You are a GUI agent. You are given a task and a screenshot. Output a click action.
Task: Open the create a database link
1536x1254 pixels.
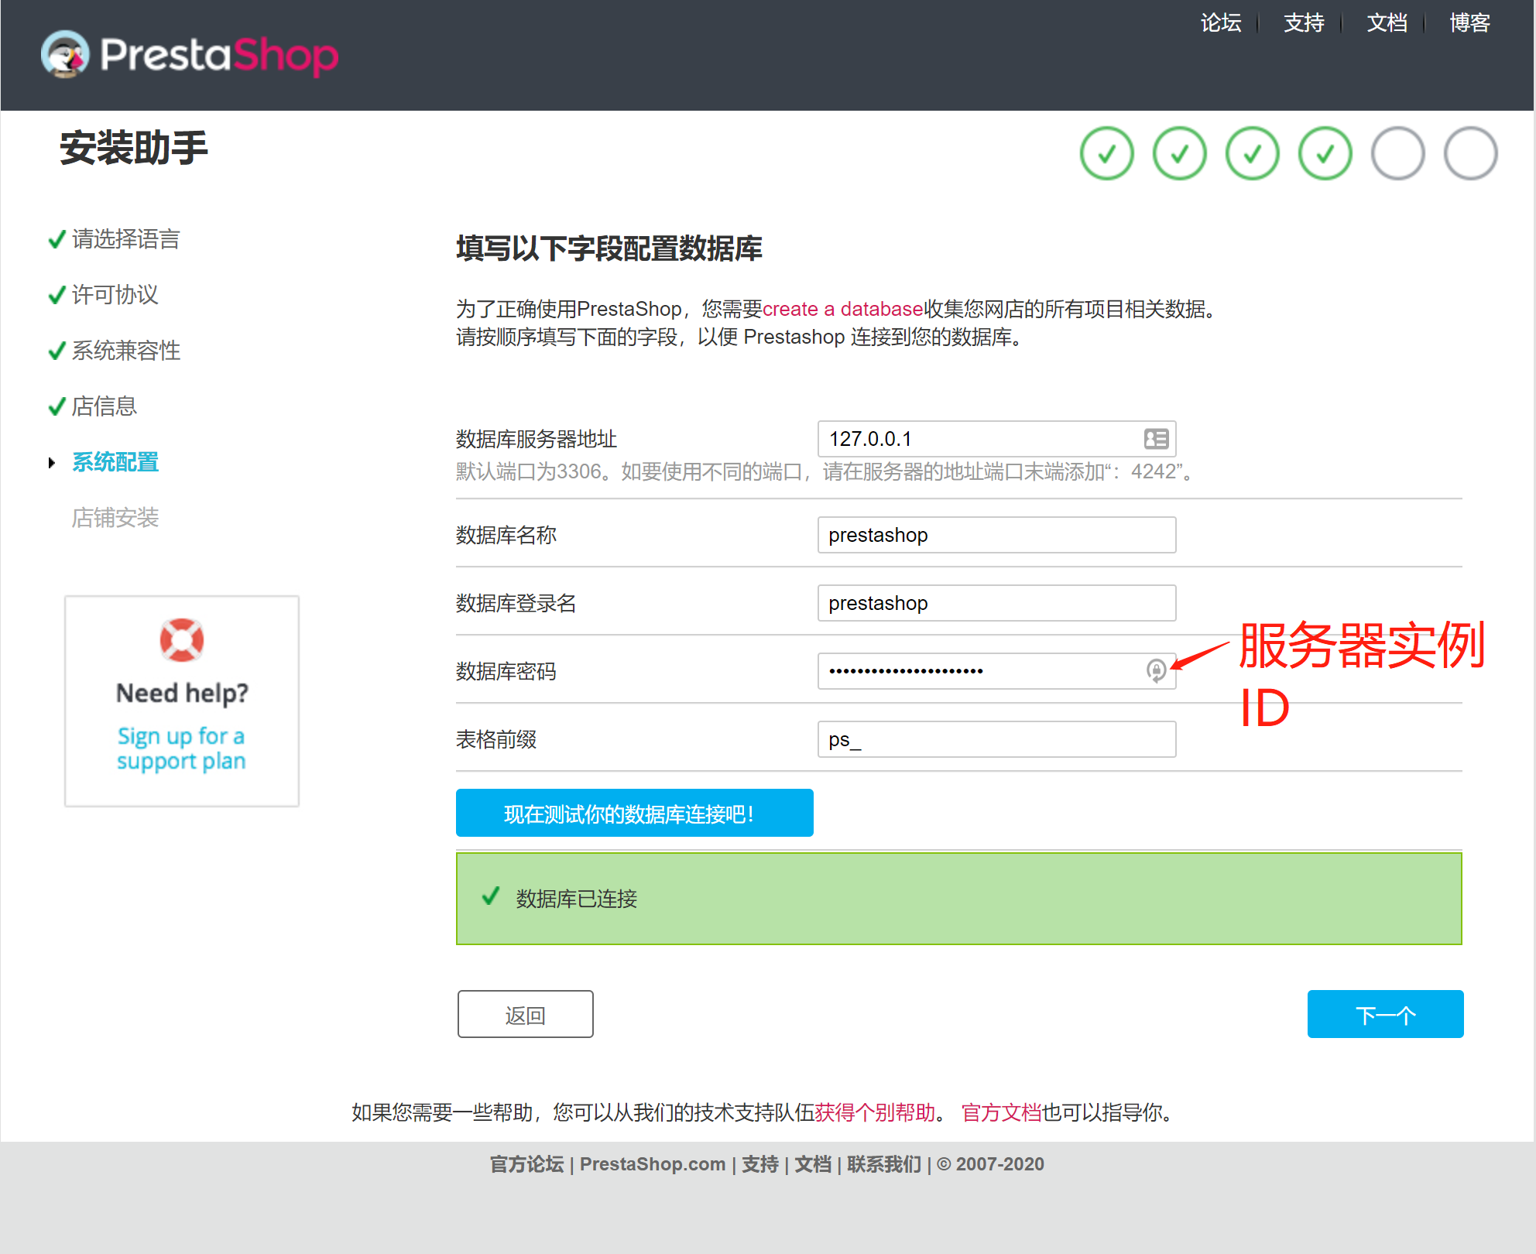tap(842, 309)
